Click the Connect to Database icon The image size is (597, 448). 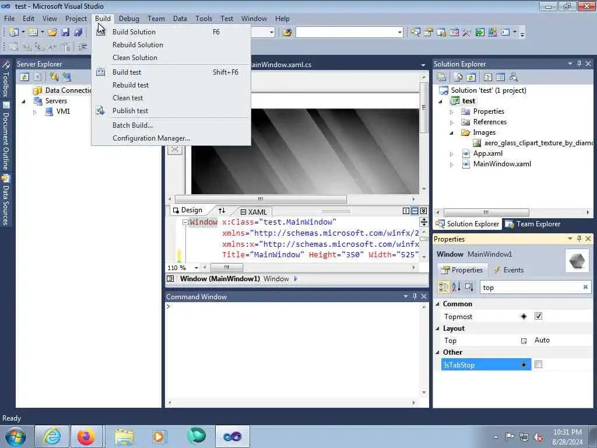click(54, 77)
